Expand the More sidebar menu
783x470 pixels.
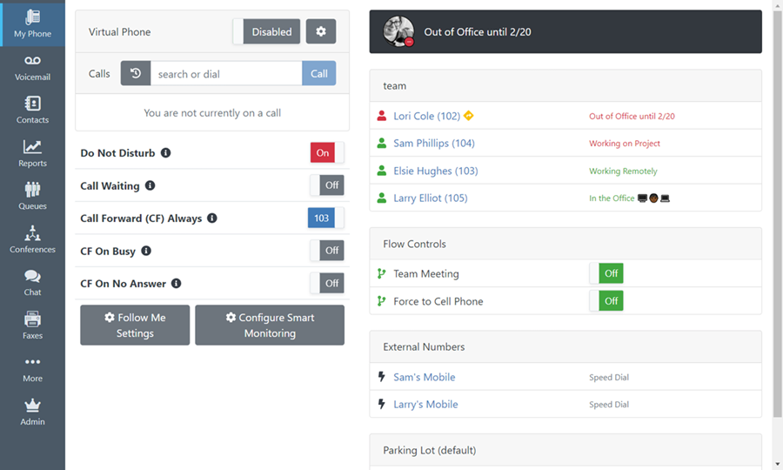pos(32,369)
